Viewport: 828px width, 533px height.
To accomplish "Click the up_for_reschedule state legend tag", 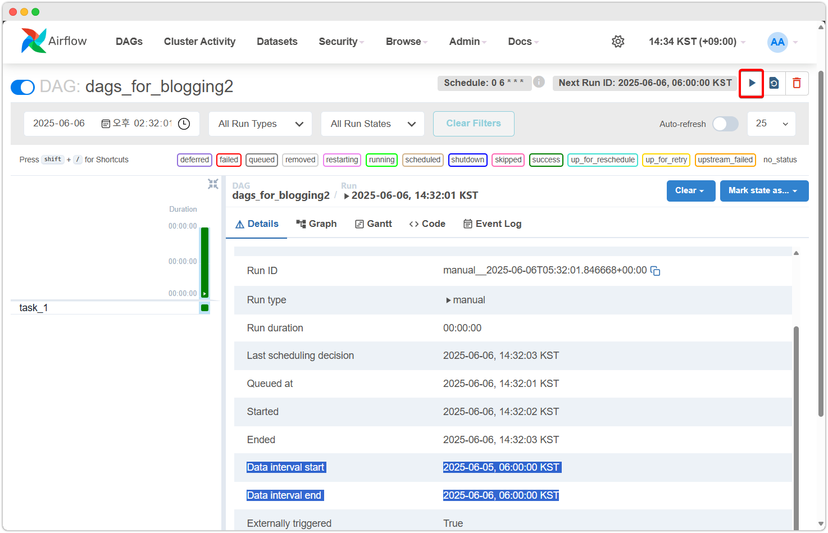I will [603, 160].
